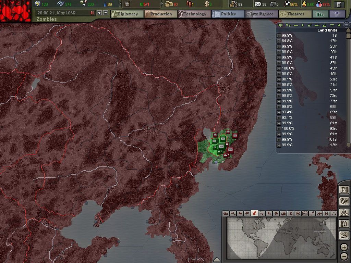
Task: Expand the 45th land unit row
Action: 279,68
